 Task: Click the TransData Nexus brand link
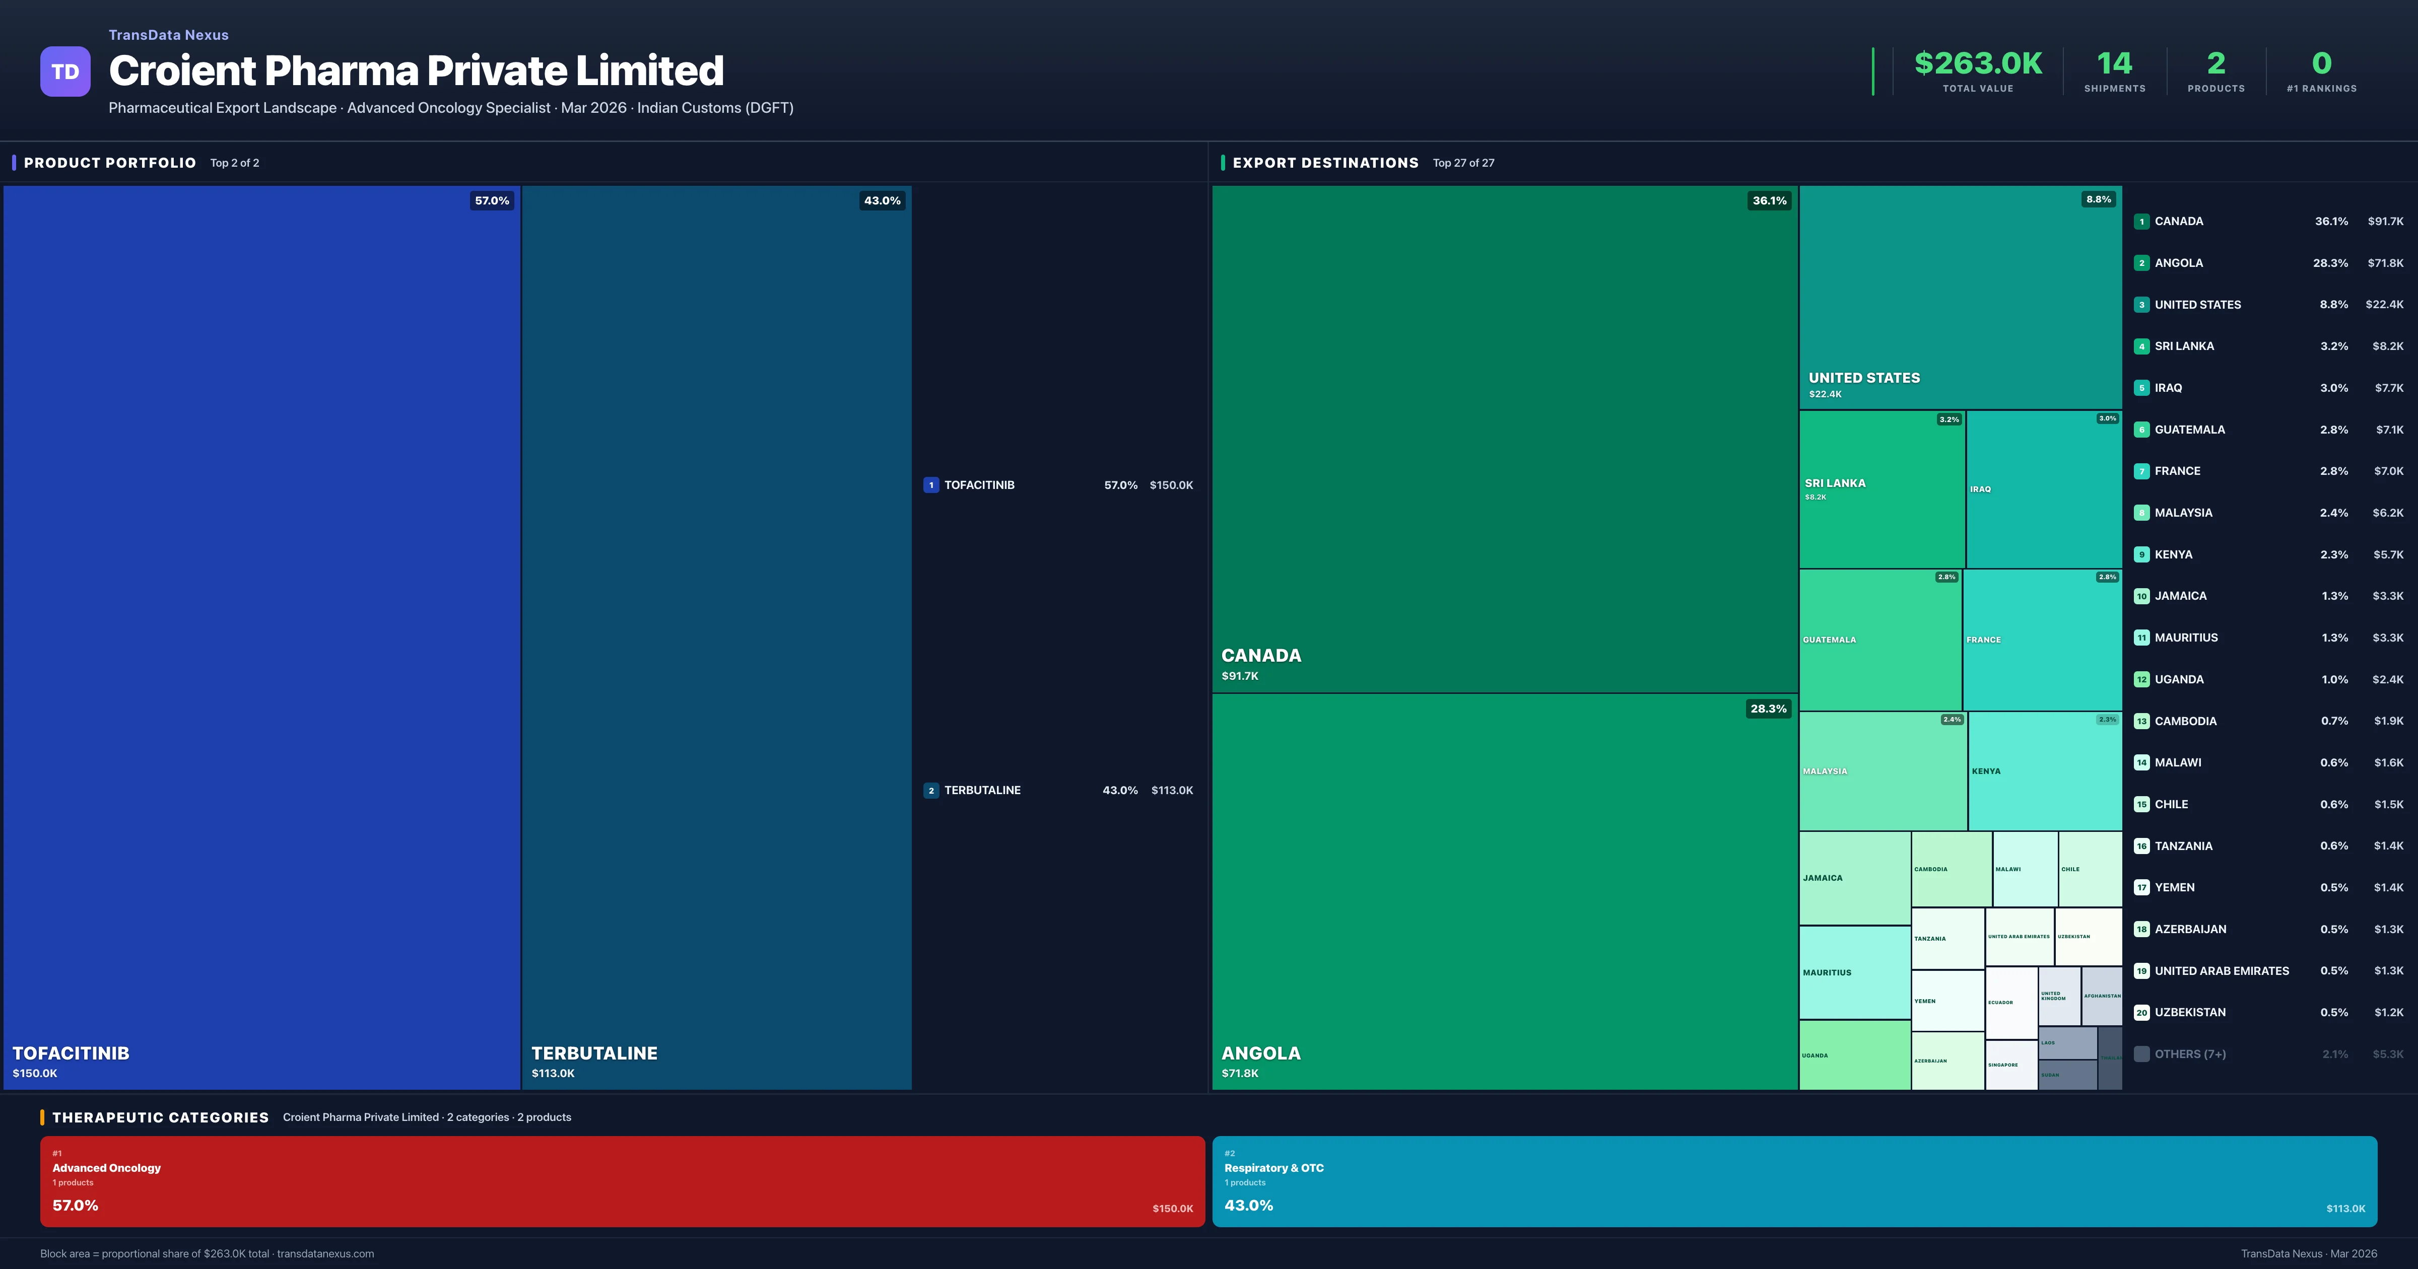coord(168,35)
